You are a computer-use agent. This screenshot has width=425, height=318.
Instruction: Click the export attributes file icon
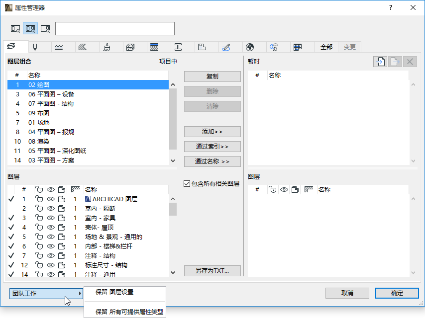coord(395,62)
